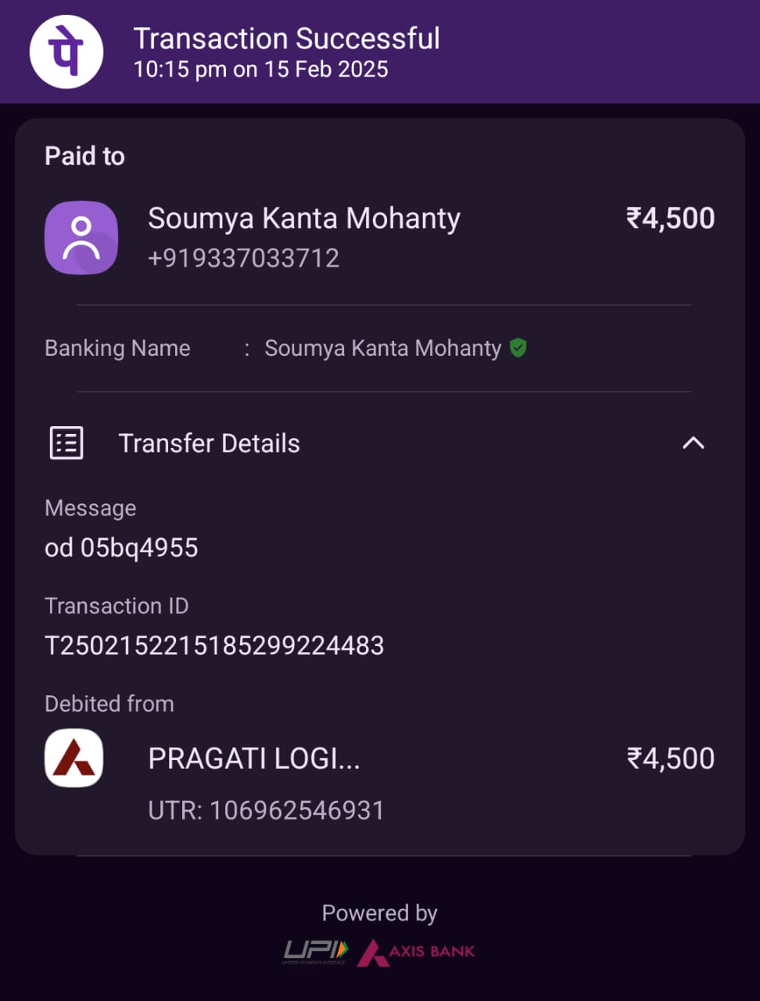Tap the recipient name Soumya Kanta Mohanty

pyautogui.click(x=304, y=218)
